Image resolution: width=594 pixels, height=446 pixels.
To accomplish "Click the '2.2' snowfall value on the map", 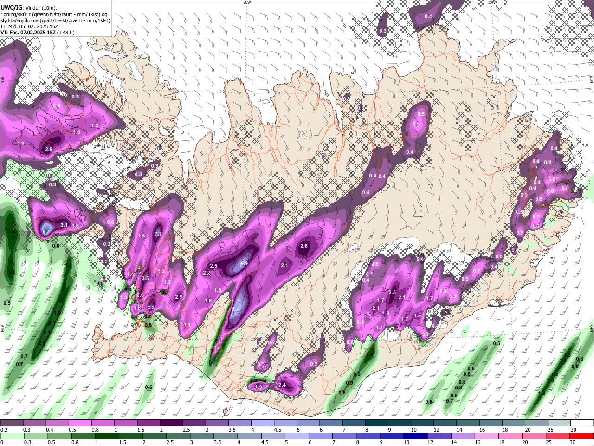I will pos(207,273).
